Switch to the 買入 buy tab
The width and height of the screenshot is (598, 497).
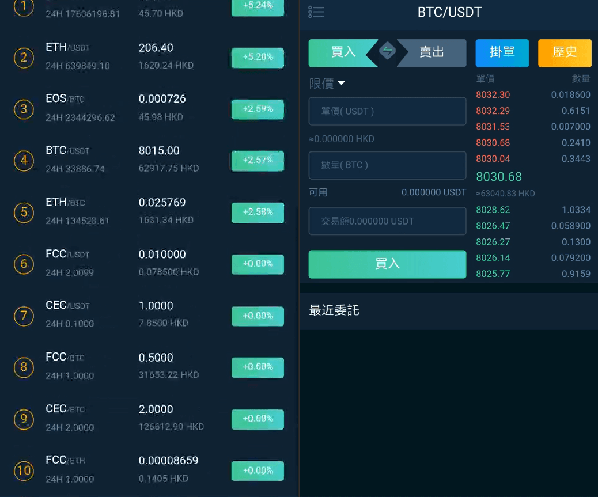tap(342, 53)
